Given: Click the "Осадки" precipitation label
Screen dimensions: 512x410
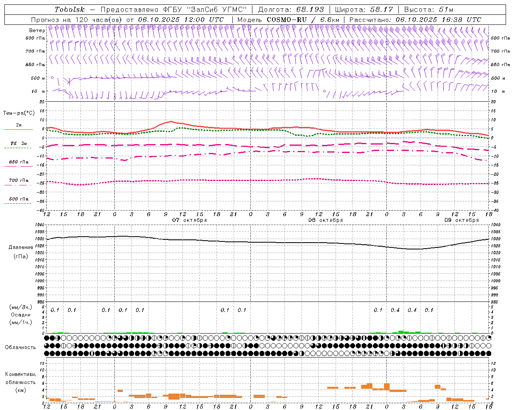Looking at the screenshot, I should [20, 315].
